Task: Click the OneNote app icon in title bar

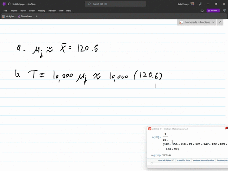Action: coord(4,4)
